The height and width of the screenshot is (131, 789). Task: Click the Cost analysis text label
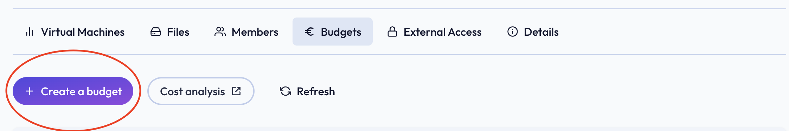192,91
